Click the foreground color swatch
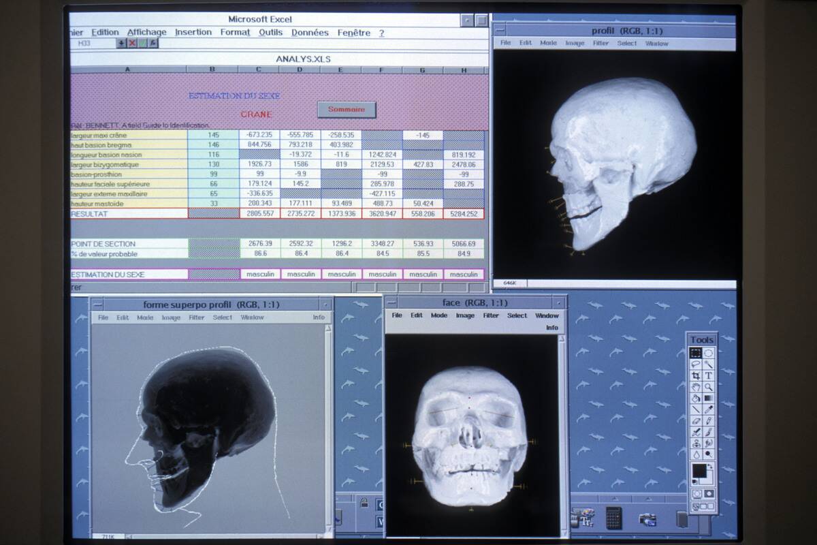The image size is (817, 545). (699, 470)
